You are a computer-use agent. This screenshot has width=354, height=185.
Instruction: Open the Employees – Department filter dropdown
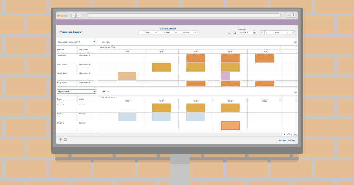tap(76, 42)
